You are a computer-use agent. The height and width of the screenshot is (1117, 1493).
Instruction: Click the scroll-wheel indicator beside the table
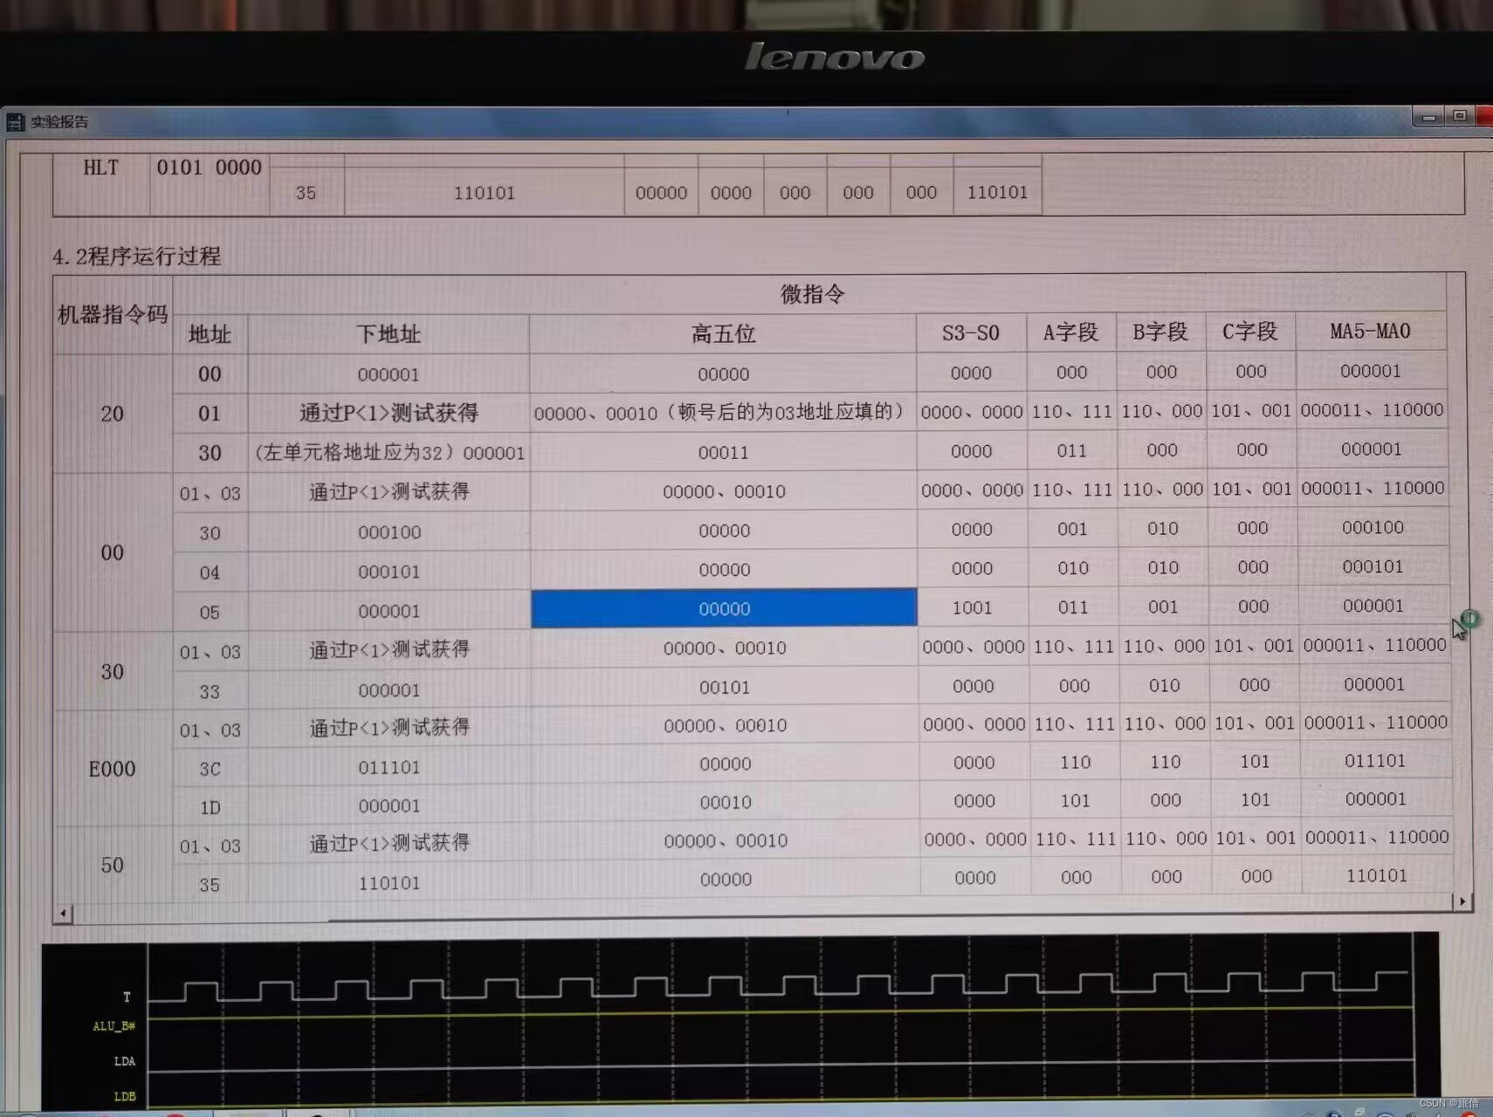pyautogui.click(x=1469, y=619)
